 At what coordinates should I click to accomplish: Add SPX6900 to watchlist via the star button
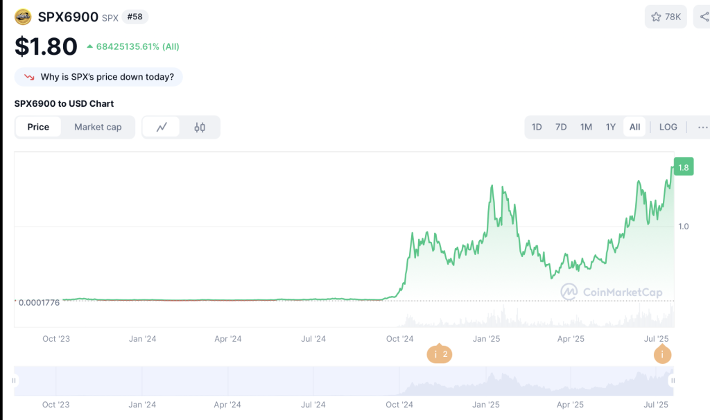coord(666,17)
